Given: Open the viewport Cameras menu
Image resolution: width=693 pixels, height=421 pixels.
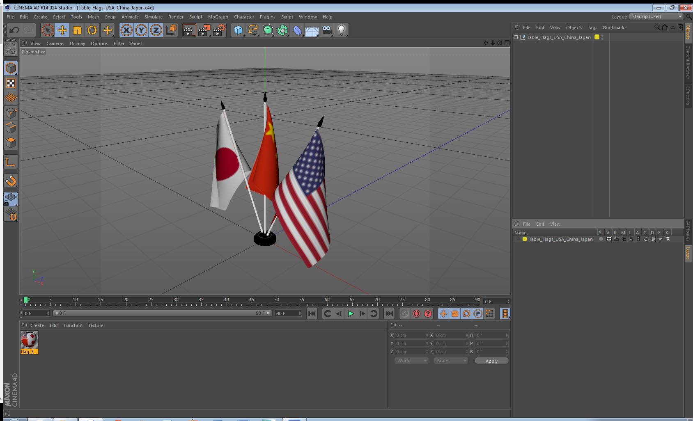Looking at the screenshot, I should click(x=55, y=43).
